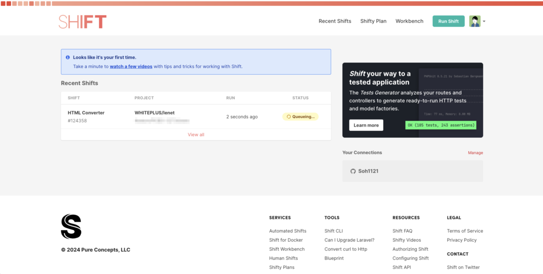543x274 pixels.
Task: Click the STATUS column header
Action: [300, 98]
